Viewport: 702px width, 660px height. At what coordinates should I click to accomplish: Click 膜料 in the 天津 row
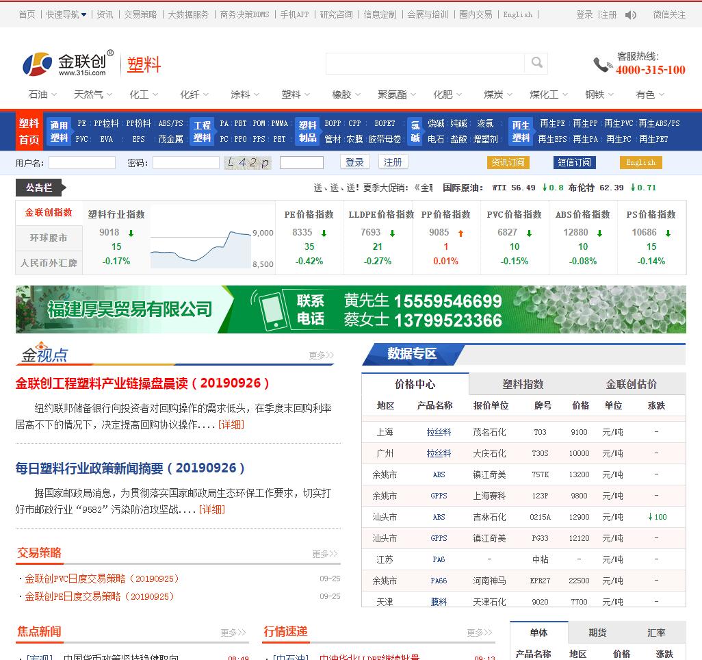(439, 602)
